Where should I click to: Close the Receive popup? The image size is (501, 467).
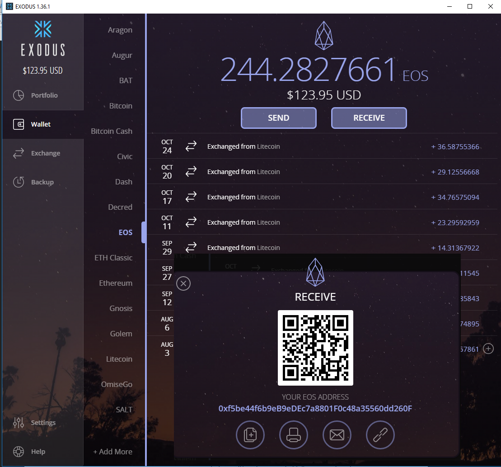(183, 283)
